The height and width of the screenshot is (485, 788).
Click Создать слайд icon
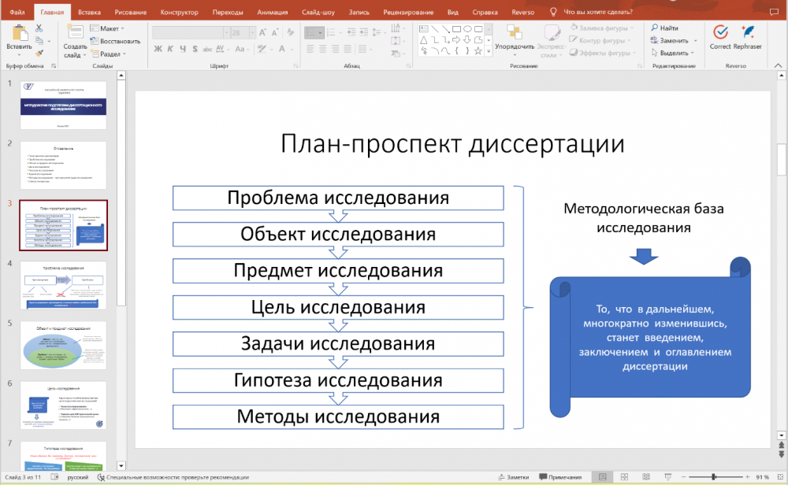coord(75,33)
